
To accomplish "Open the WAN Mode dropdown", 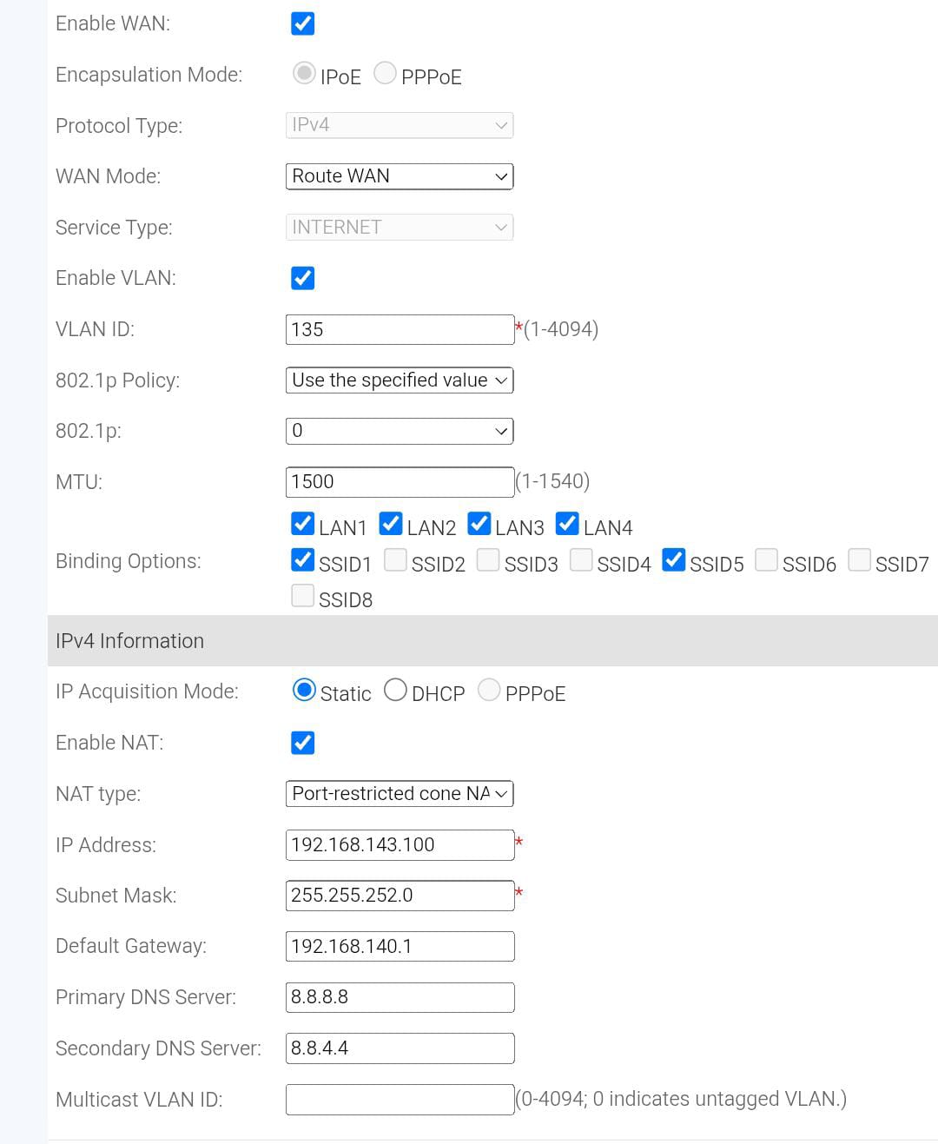I will click(400, 176).
